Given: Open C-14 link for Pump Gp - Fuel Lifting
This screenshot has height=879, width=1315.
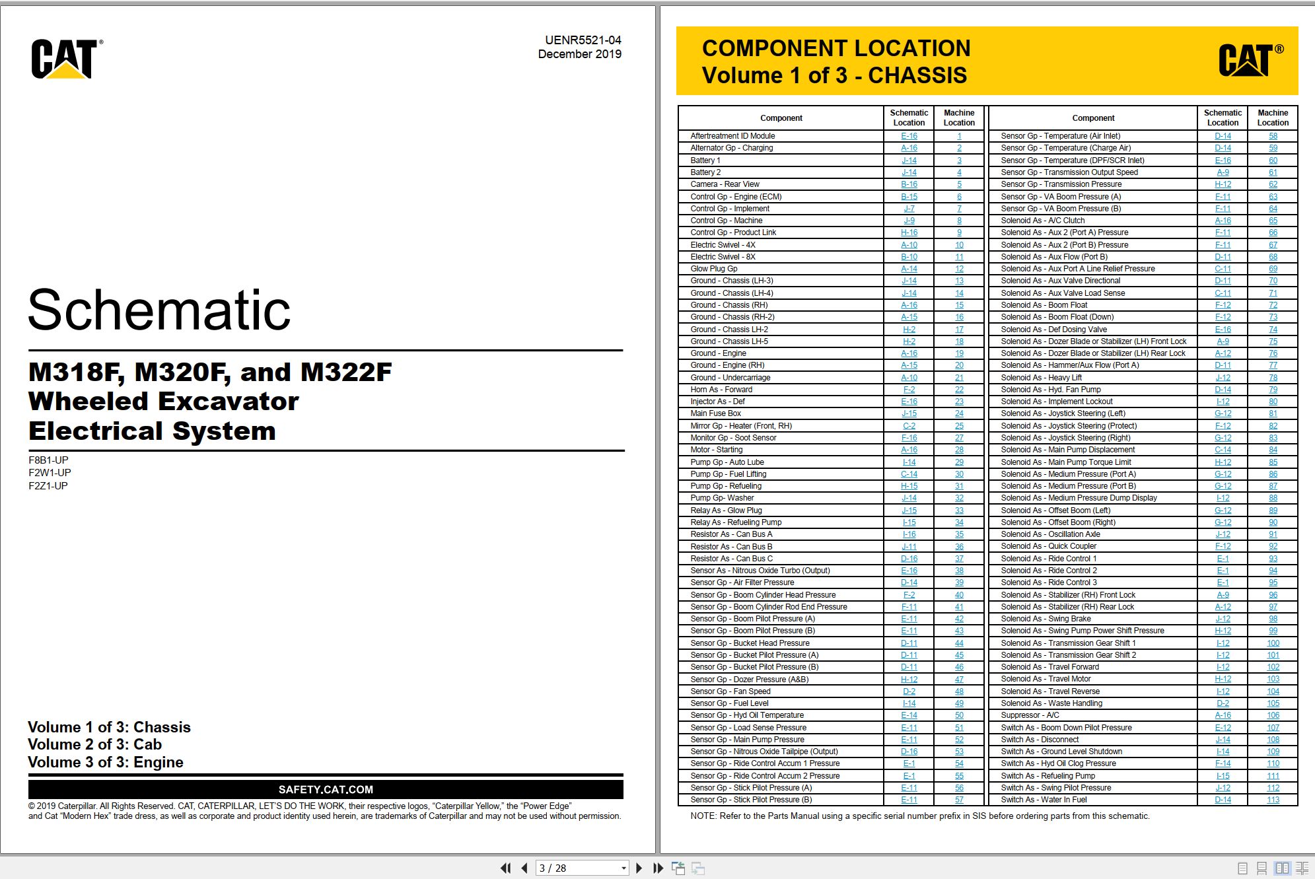Looking at the screenshot, I should tap(909, 474).
